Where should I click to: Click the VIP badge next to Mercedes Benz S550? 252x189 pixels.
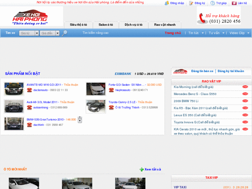click(x=245, y=94)
